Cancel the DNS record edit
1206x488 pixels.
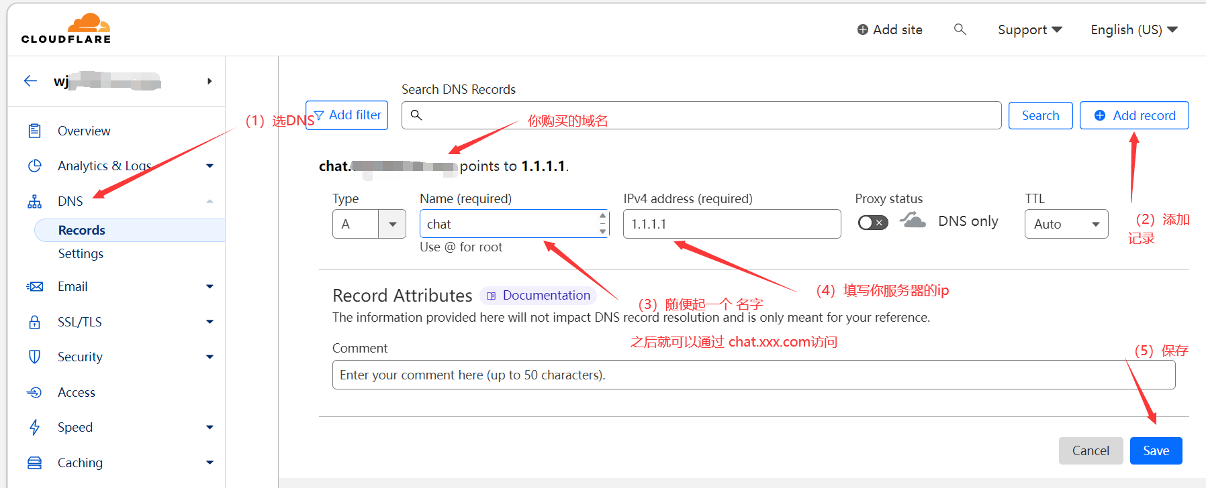1091,450
